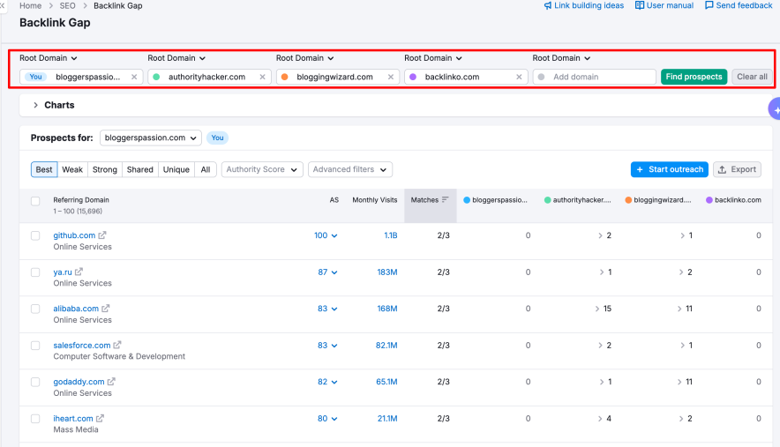780x447 pixels.
Task: Toggle the select-all checkbox in table header
Action: tap(35, 201)
